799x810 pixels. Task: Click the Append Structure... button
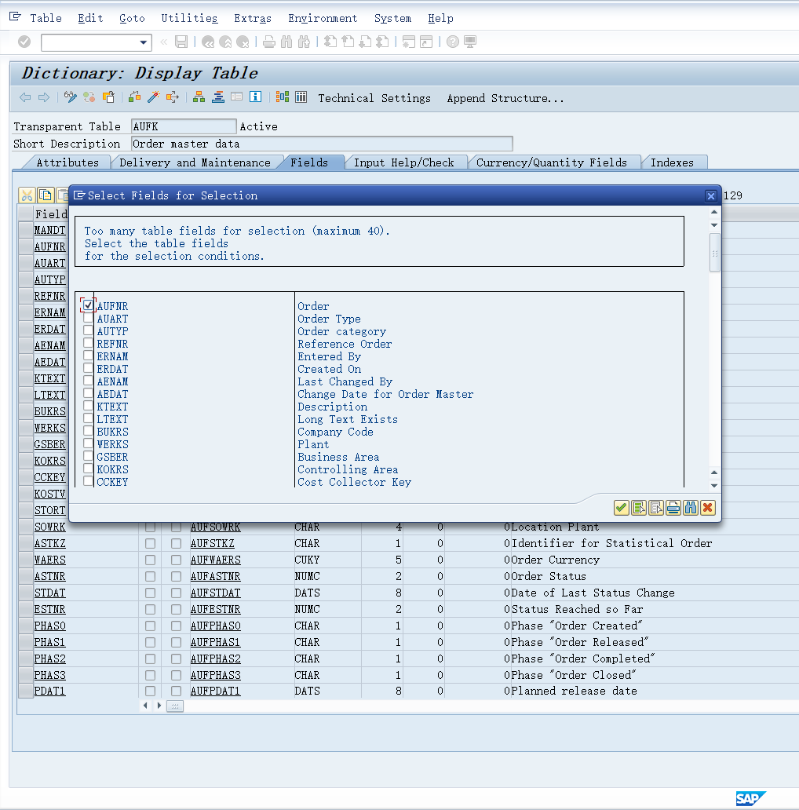[505, 98]
